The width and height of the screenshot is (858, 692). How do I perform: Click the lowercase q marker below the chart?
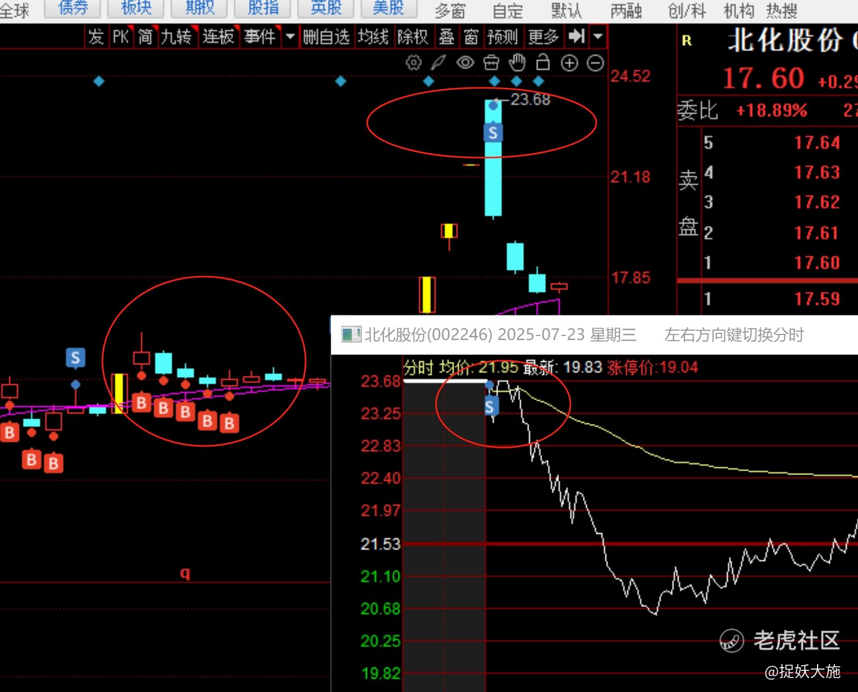pyautogui.click(x=185, y=573)
